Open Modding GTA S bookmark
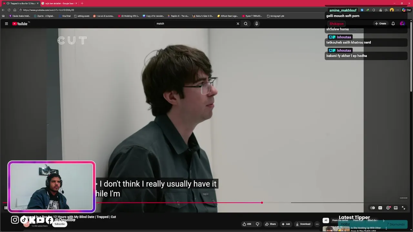 point(128,16)
